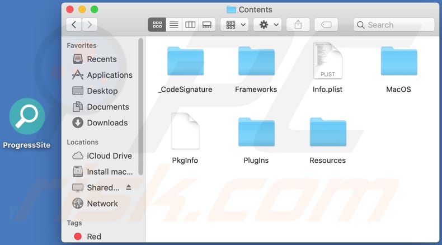The image size is (442, 245).
Task: Open the gear action menu
Action: coord(267,25)
